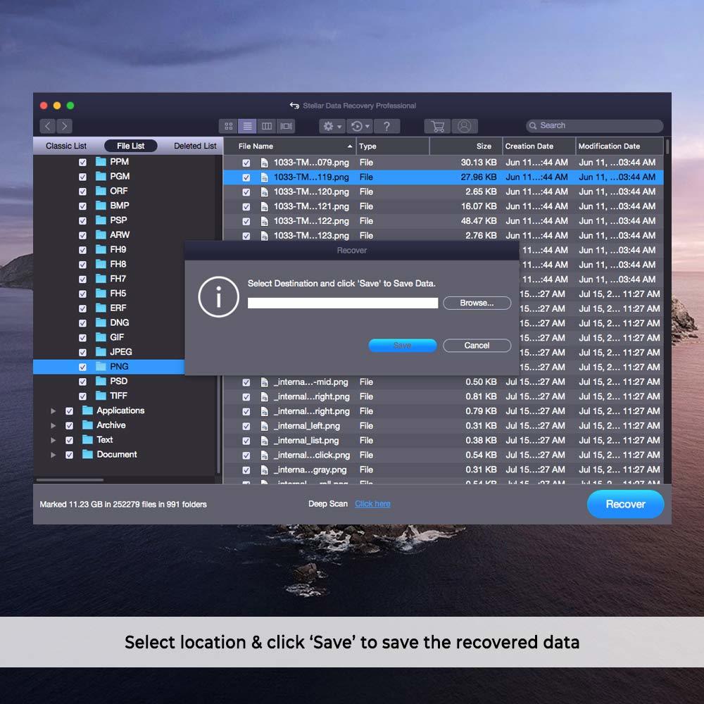This screenshot has height=704, width=704.
Task: Switch to cover flow view
Action: coord(286,126)
